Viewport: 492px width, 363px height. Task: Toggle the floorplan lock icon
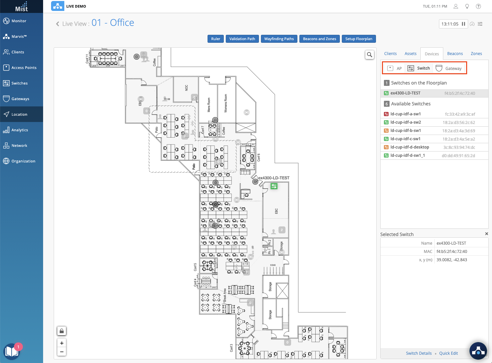[62, 331]
